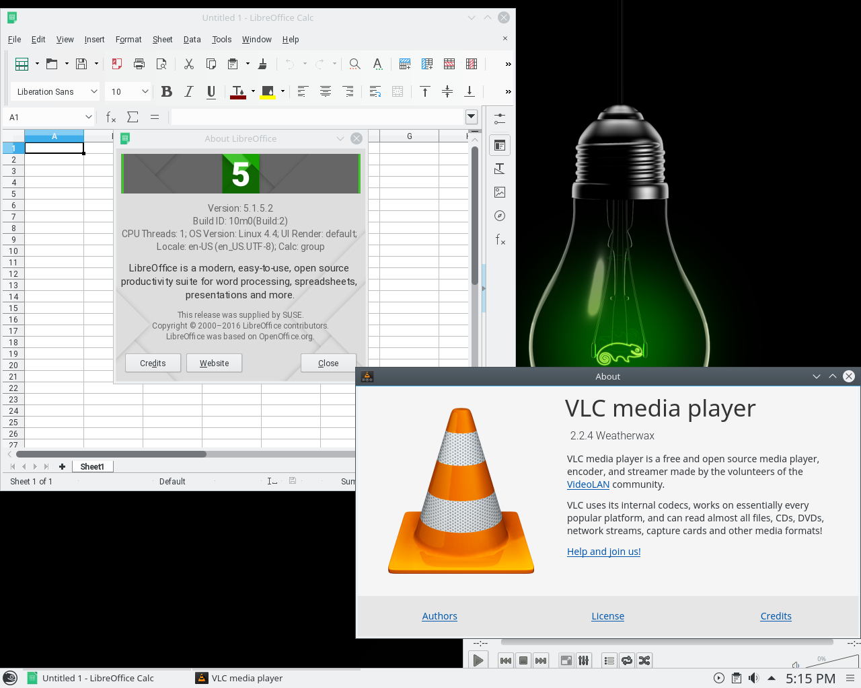
Task: Expand the formula bar dropdown arrow
Action: click(472, 117)
